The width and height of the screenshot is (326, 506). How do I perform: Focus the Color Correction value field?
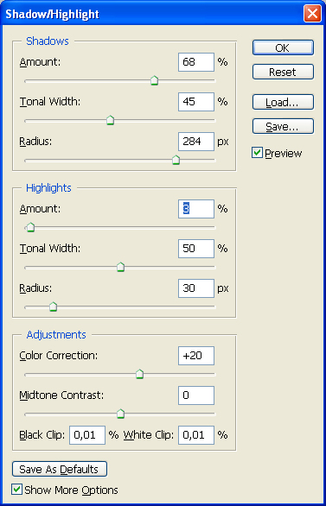196,356
